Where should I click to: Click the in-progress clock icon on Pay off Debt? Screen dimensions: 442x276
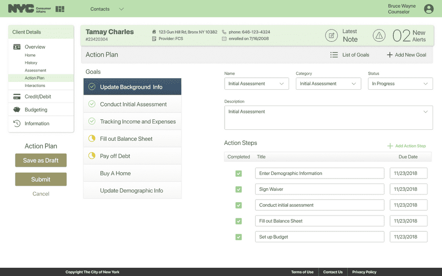point(91,156)
